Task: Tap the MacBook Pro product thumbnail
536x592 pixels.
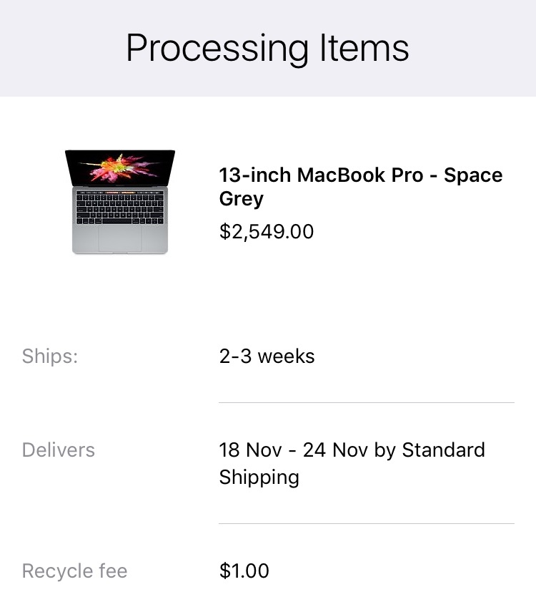Action: pyautogui.click(x=120, y=201)
